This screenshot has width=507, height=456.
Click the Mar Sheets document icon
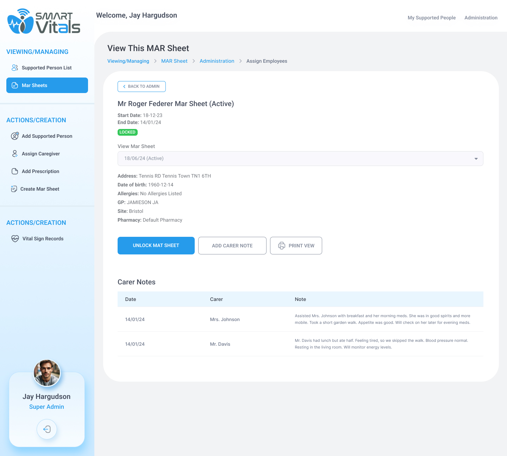coord(15,85)
